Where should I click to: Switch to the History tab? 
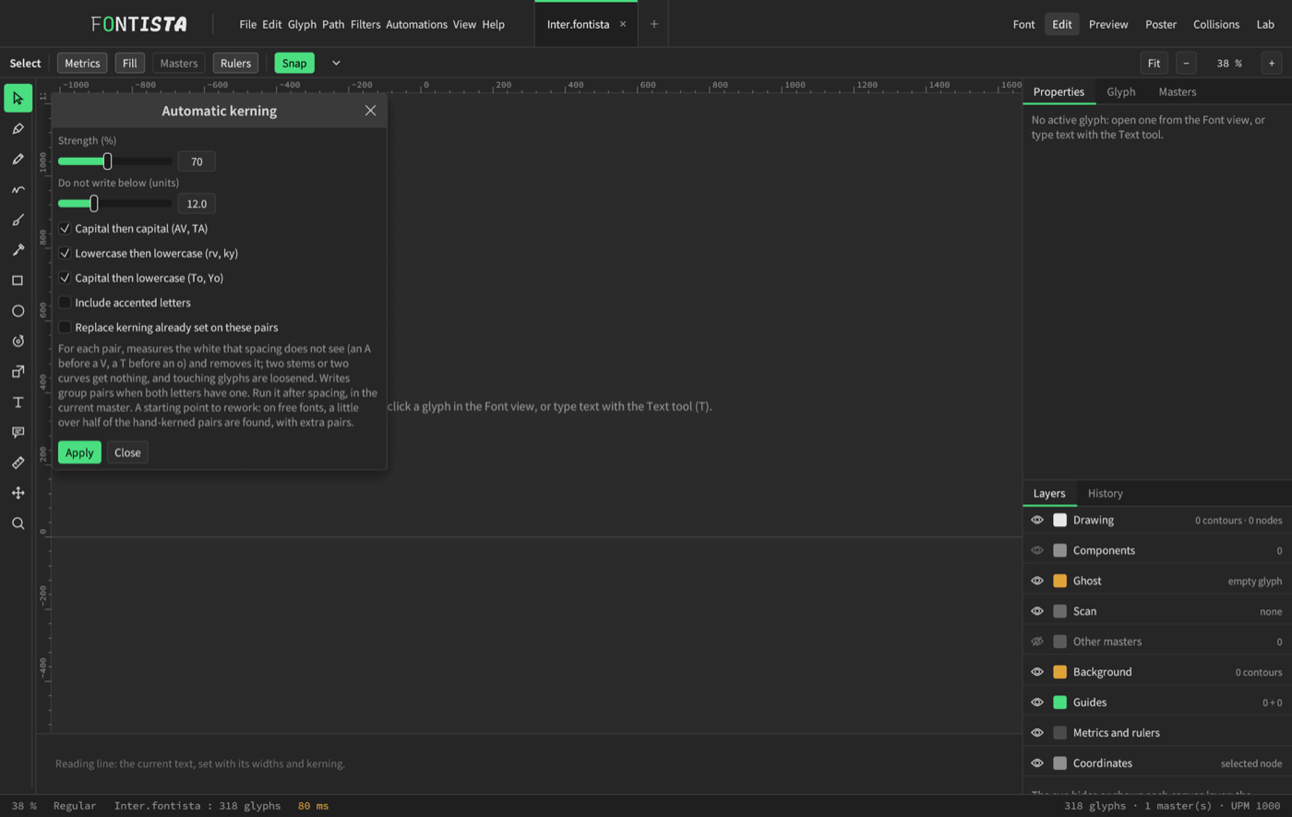1105,493
